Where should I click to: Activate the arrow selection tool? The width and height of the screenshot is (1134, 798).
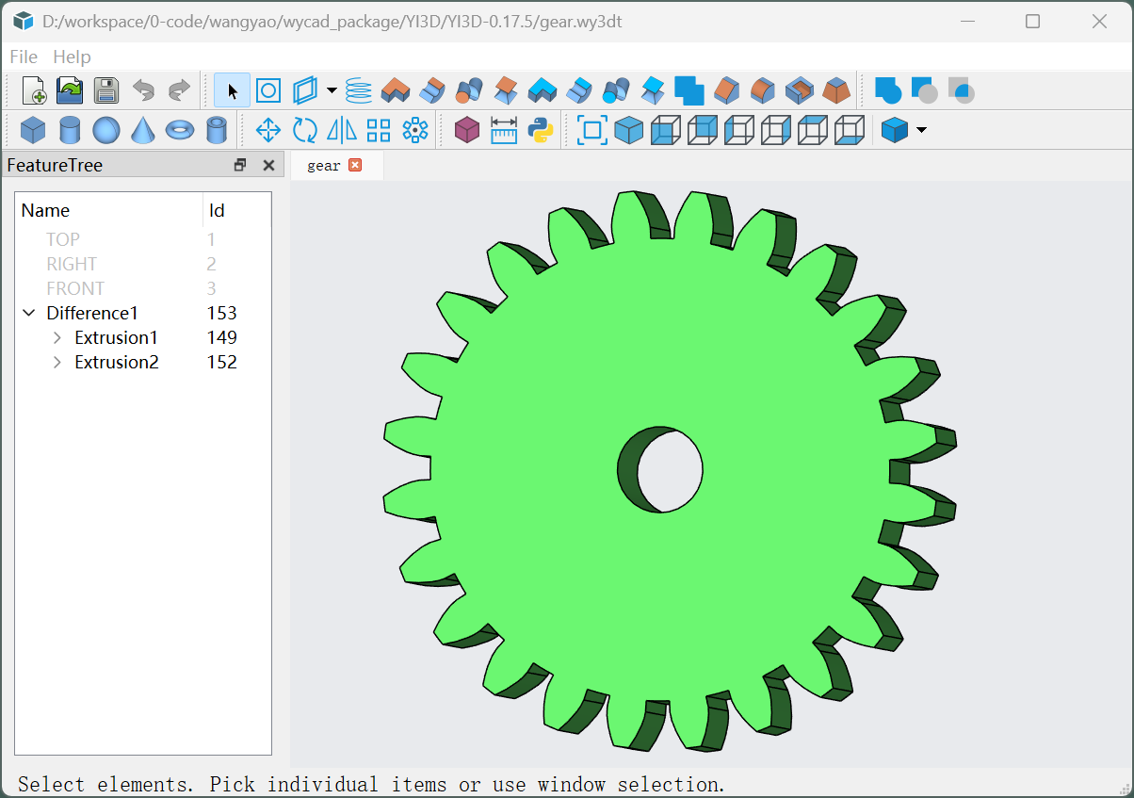[x=232, y=90]
